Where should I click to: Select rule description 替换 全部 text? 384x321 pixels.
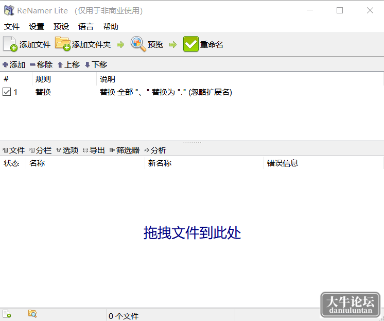coord(166,92)
